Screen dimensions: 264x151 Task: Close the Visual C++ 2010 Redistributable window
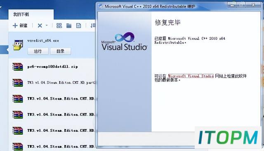point(253,5)
